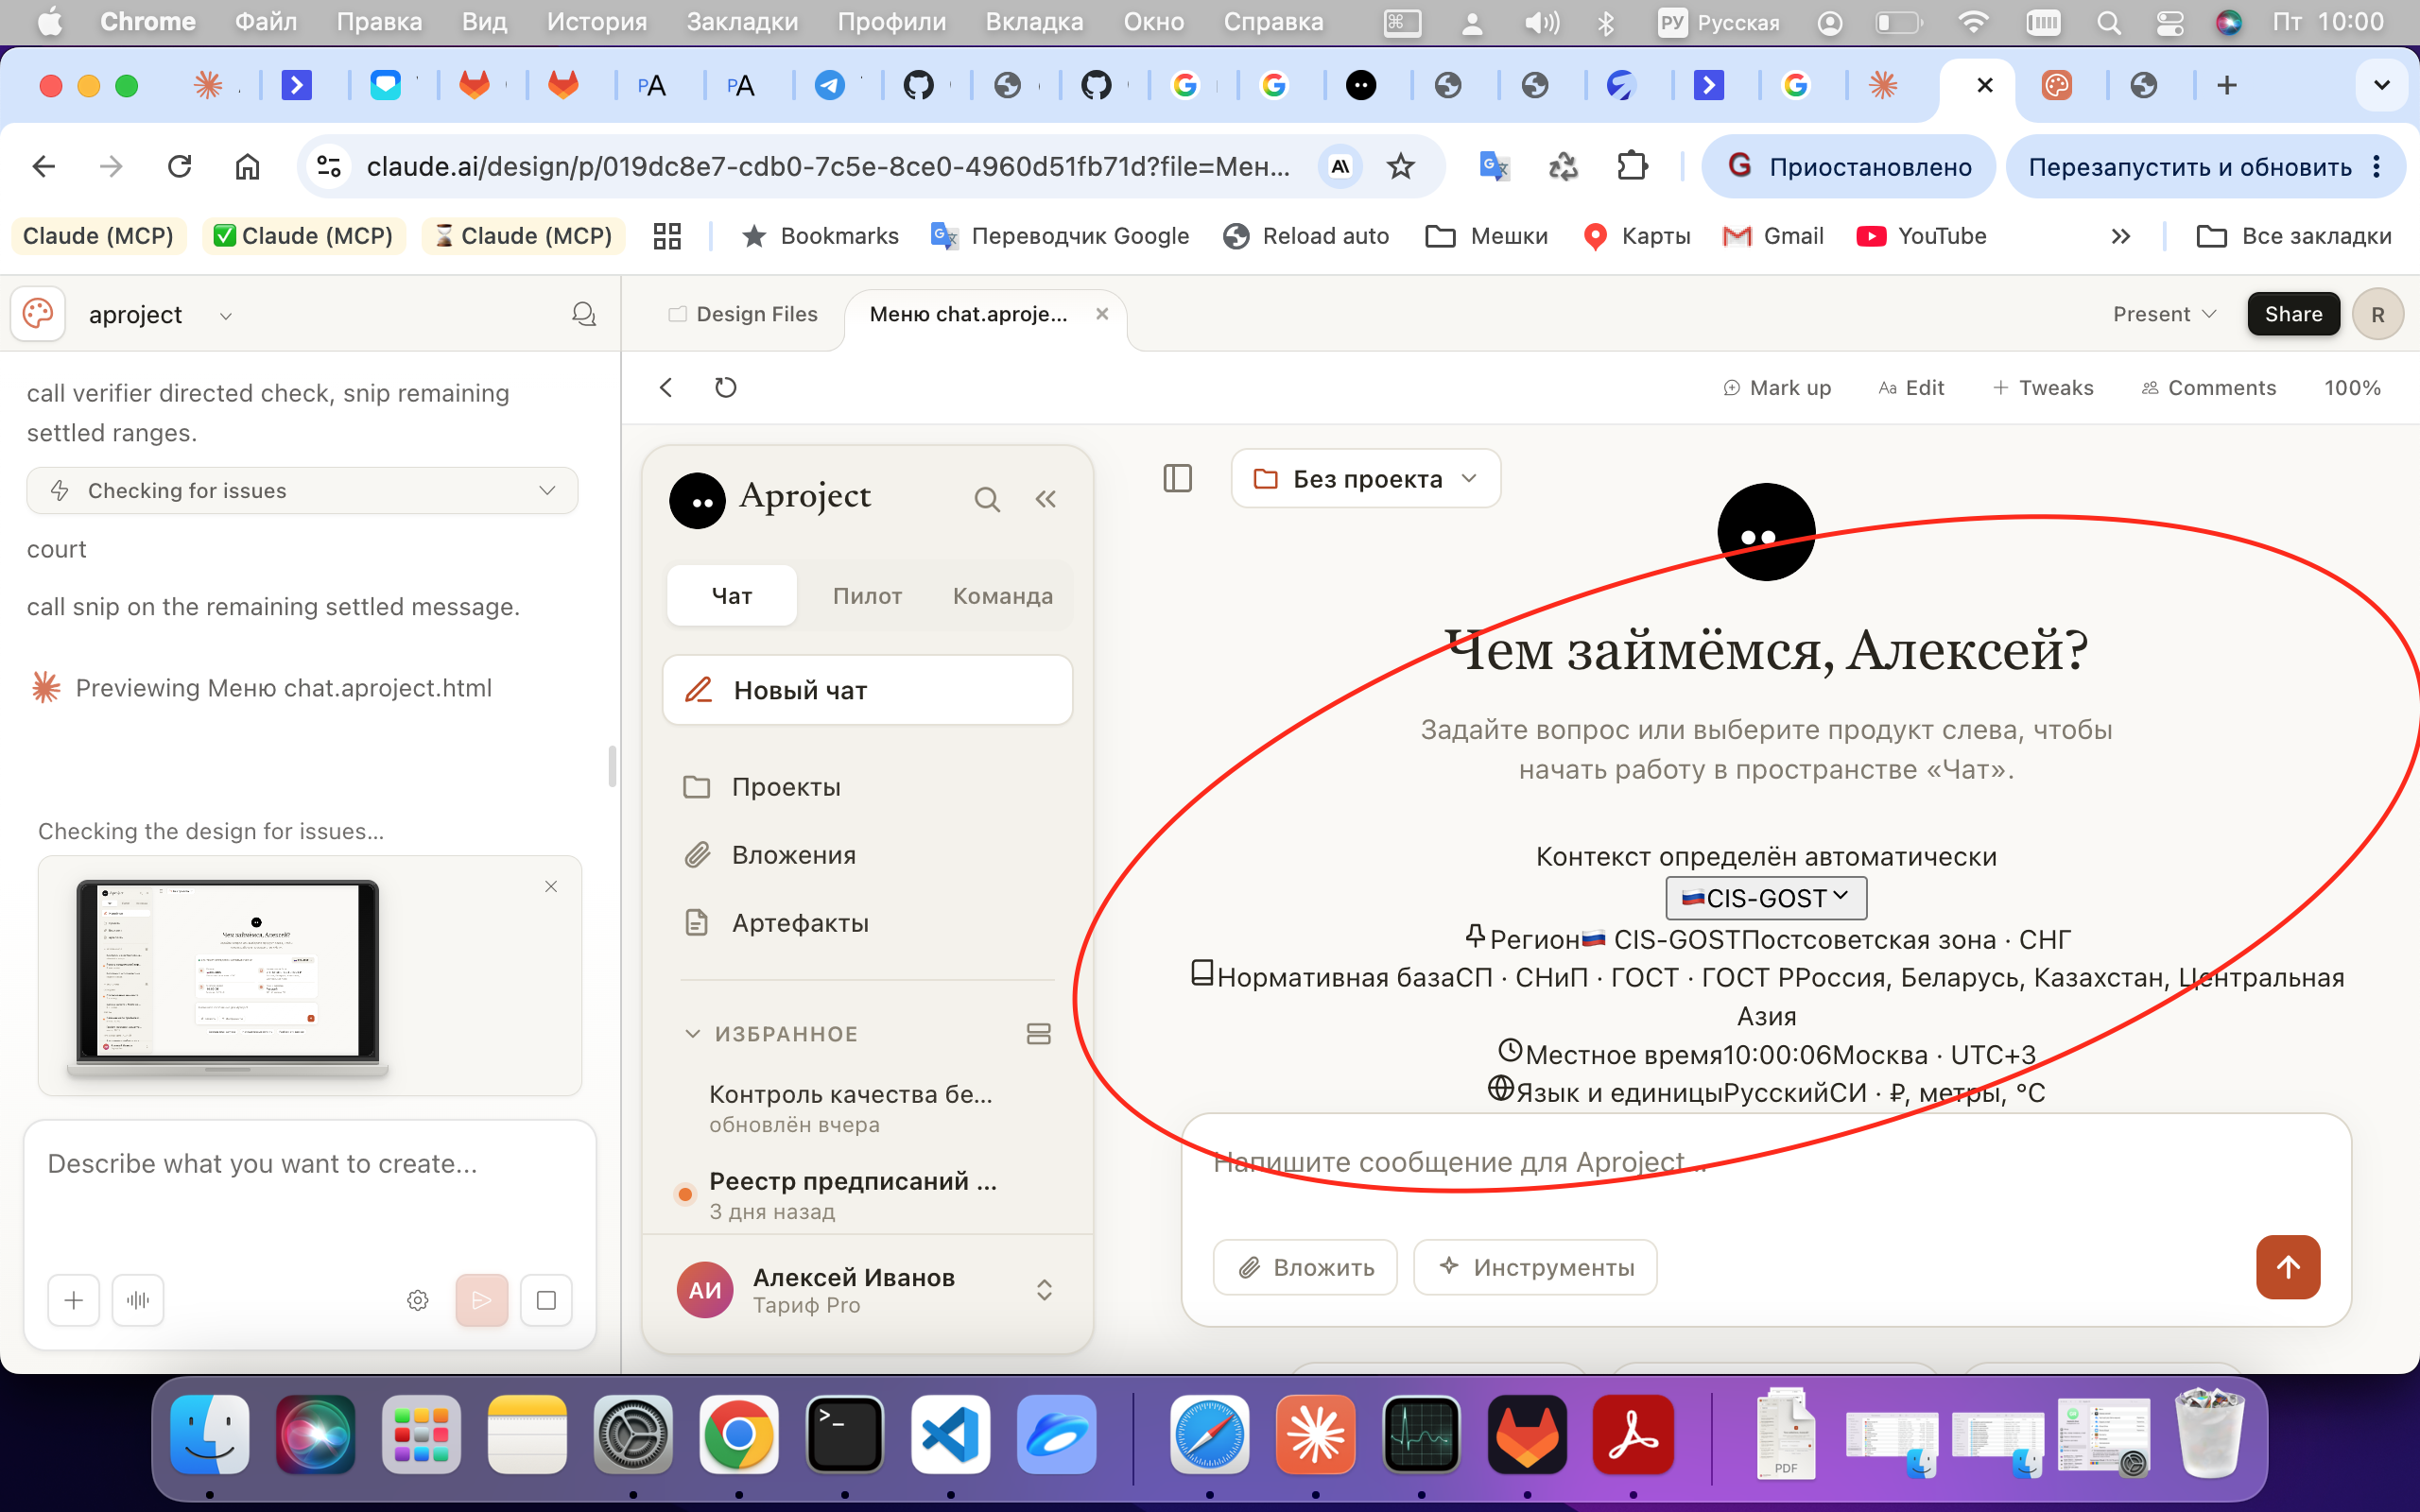Reload the page in Chrome toolbar
The width and height of the screenshot is (2420, 1512).
coord(179,166)
